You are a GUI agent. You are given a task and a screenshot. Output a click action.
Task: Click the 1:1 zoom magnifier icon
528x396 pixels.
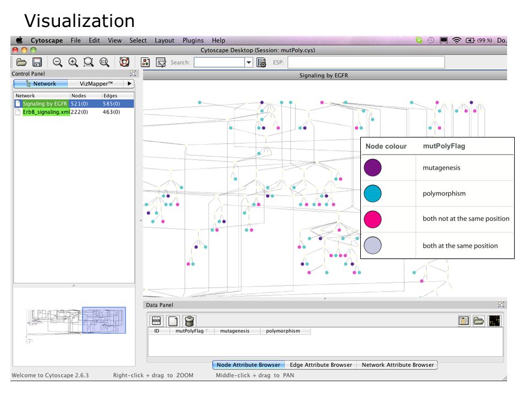tap(105, 62)
